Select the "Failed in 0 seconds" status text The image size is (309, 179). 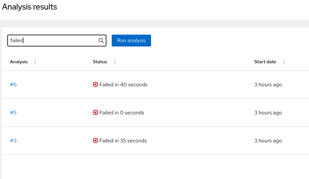coord(122,113)
